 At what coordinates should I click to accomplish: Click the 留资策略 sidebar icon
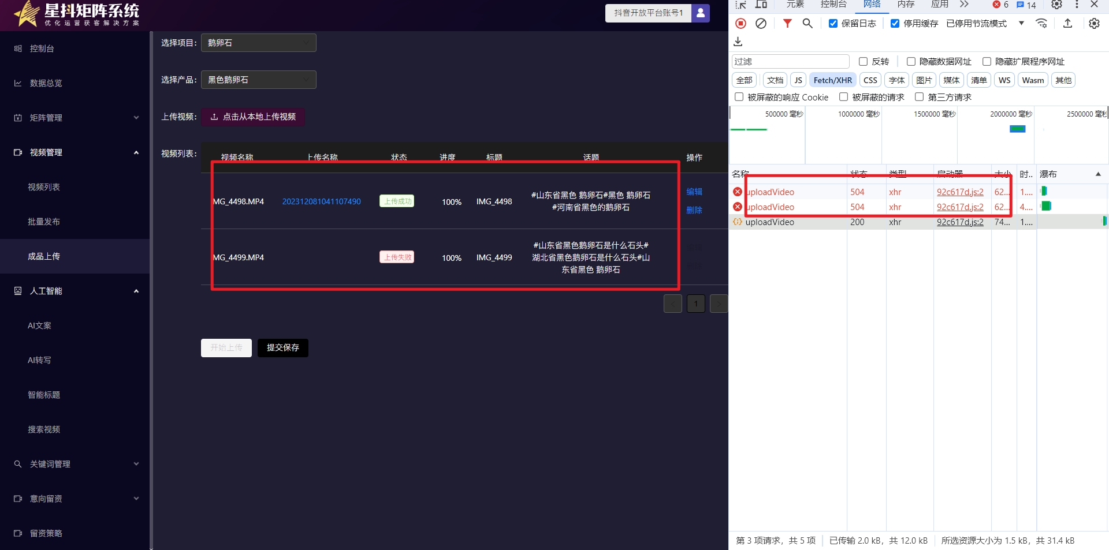(x=18, y=533)
